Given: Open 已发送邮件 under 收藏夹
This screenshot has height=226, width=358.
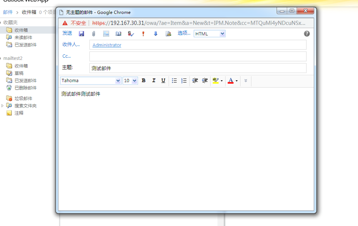Looking at the screenshot, I should tap(25, 45).
